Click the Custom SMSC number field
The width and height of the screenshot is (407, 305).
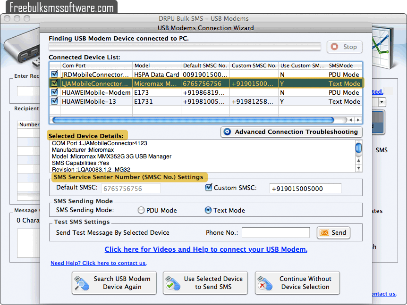coord(305,189)
